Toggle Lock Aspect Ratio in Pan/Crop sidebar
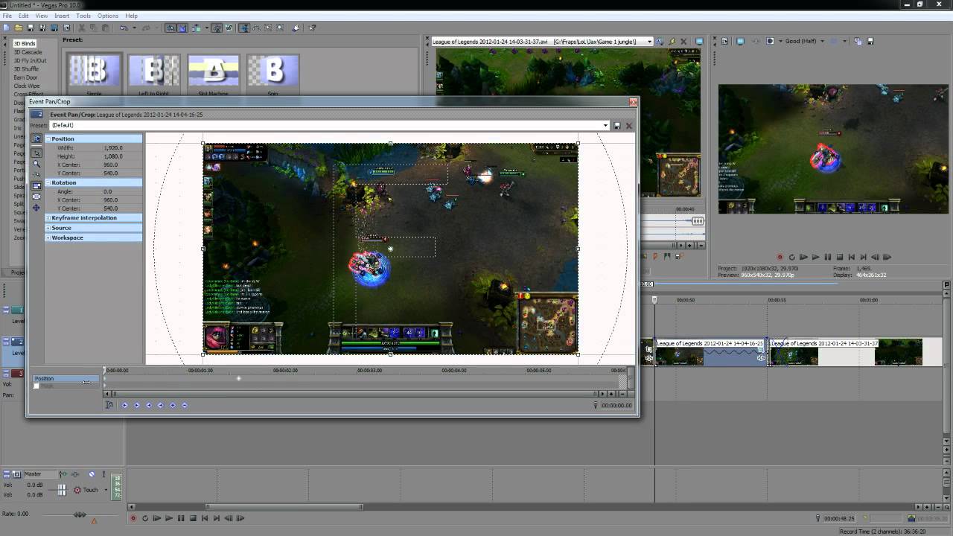Screen dimensions: 953x536 click(x=36, y=186)
